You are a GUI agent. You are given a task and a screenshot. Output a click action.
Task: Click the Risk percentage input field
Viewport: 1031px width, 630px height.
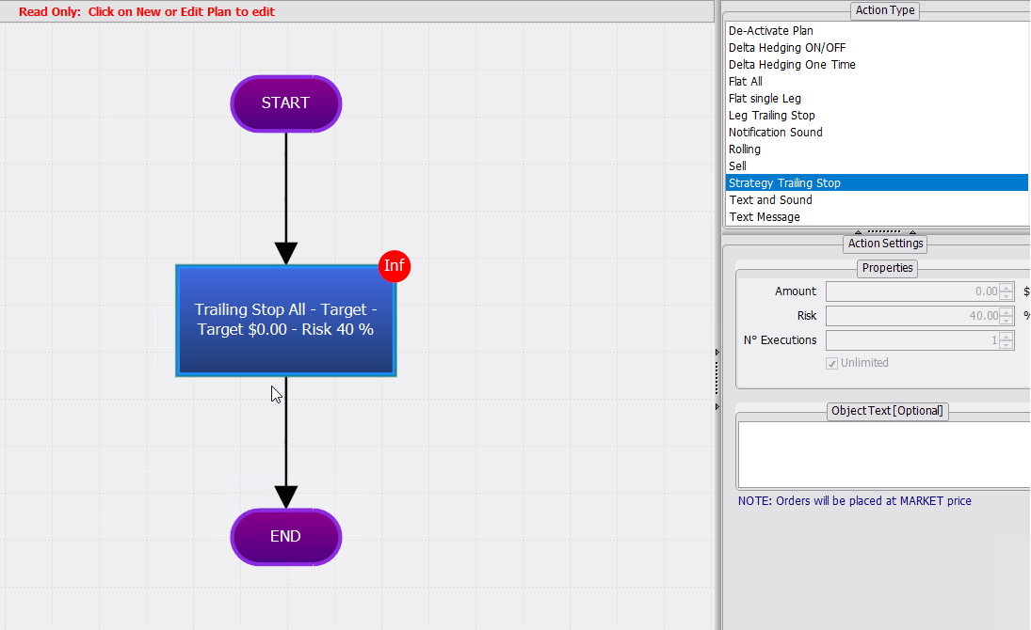(x=913, y=316)
